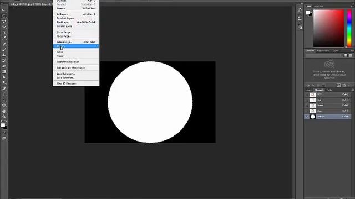Choose Color Range from the Select menu
Viewport: 355px width, 199px height.
tap(76, 32)
